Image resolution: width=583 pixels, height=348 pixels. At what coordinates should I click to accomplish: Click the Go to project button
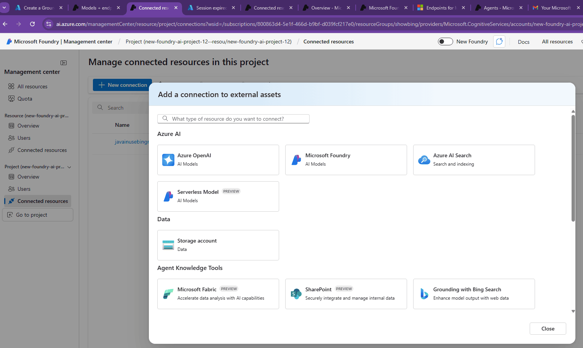pos(38,215)
